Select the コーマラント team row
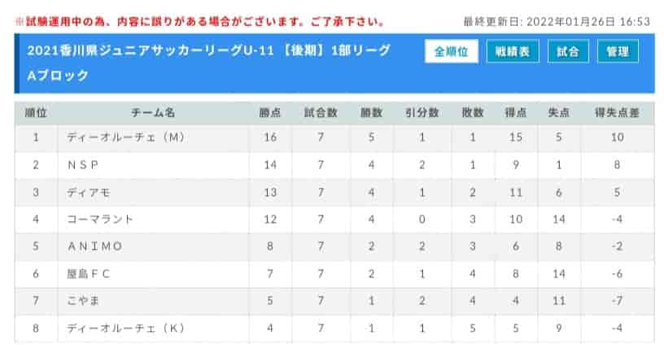664x353 pixels. tap(334, 220)
